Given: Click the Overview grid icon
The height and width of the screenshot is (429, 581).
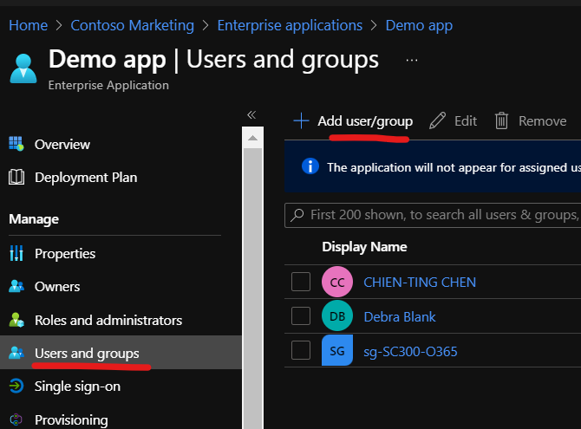Looking at the screenshot, I should (16, 144).
